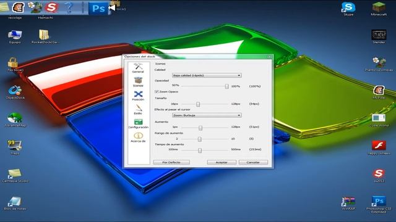396x222 pixels.
Task: Open the Acerca de info section
Action: (138, 138)
